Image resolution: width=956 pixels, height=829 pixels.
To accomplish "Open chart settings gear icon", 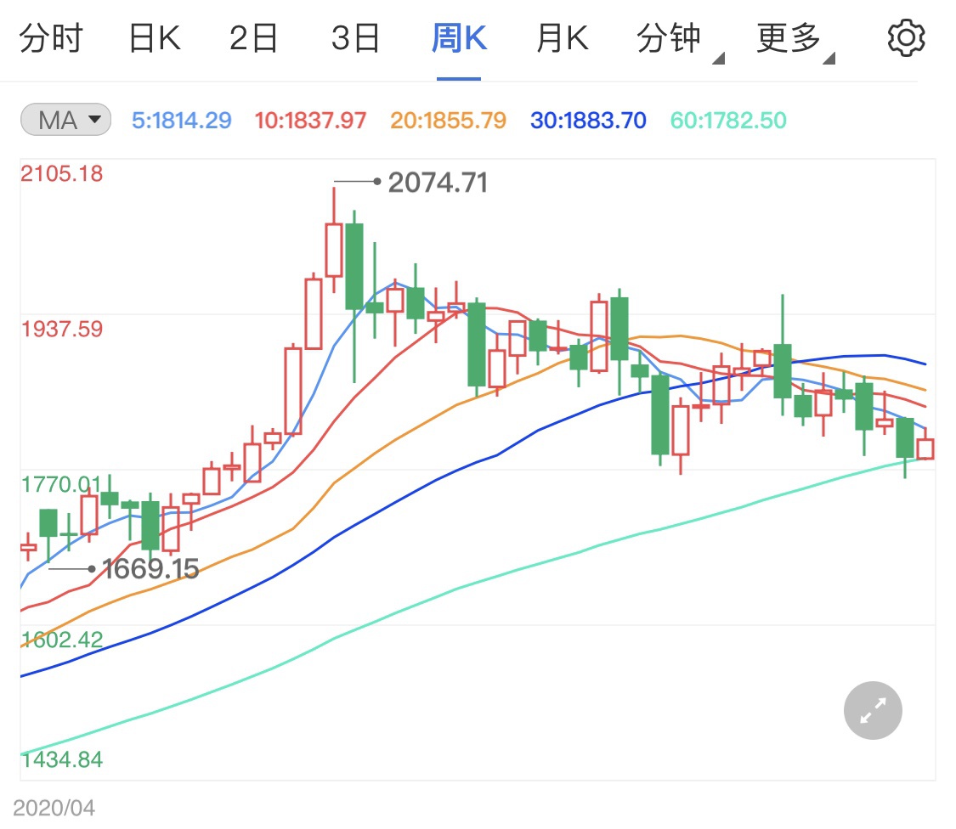I will (x=906, y=39).
